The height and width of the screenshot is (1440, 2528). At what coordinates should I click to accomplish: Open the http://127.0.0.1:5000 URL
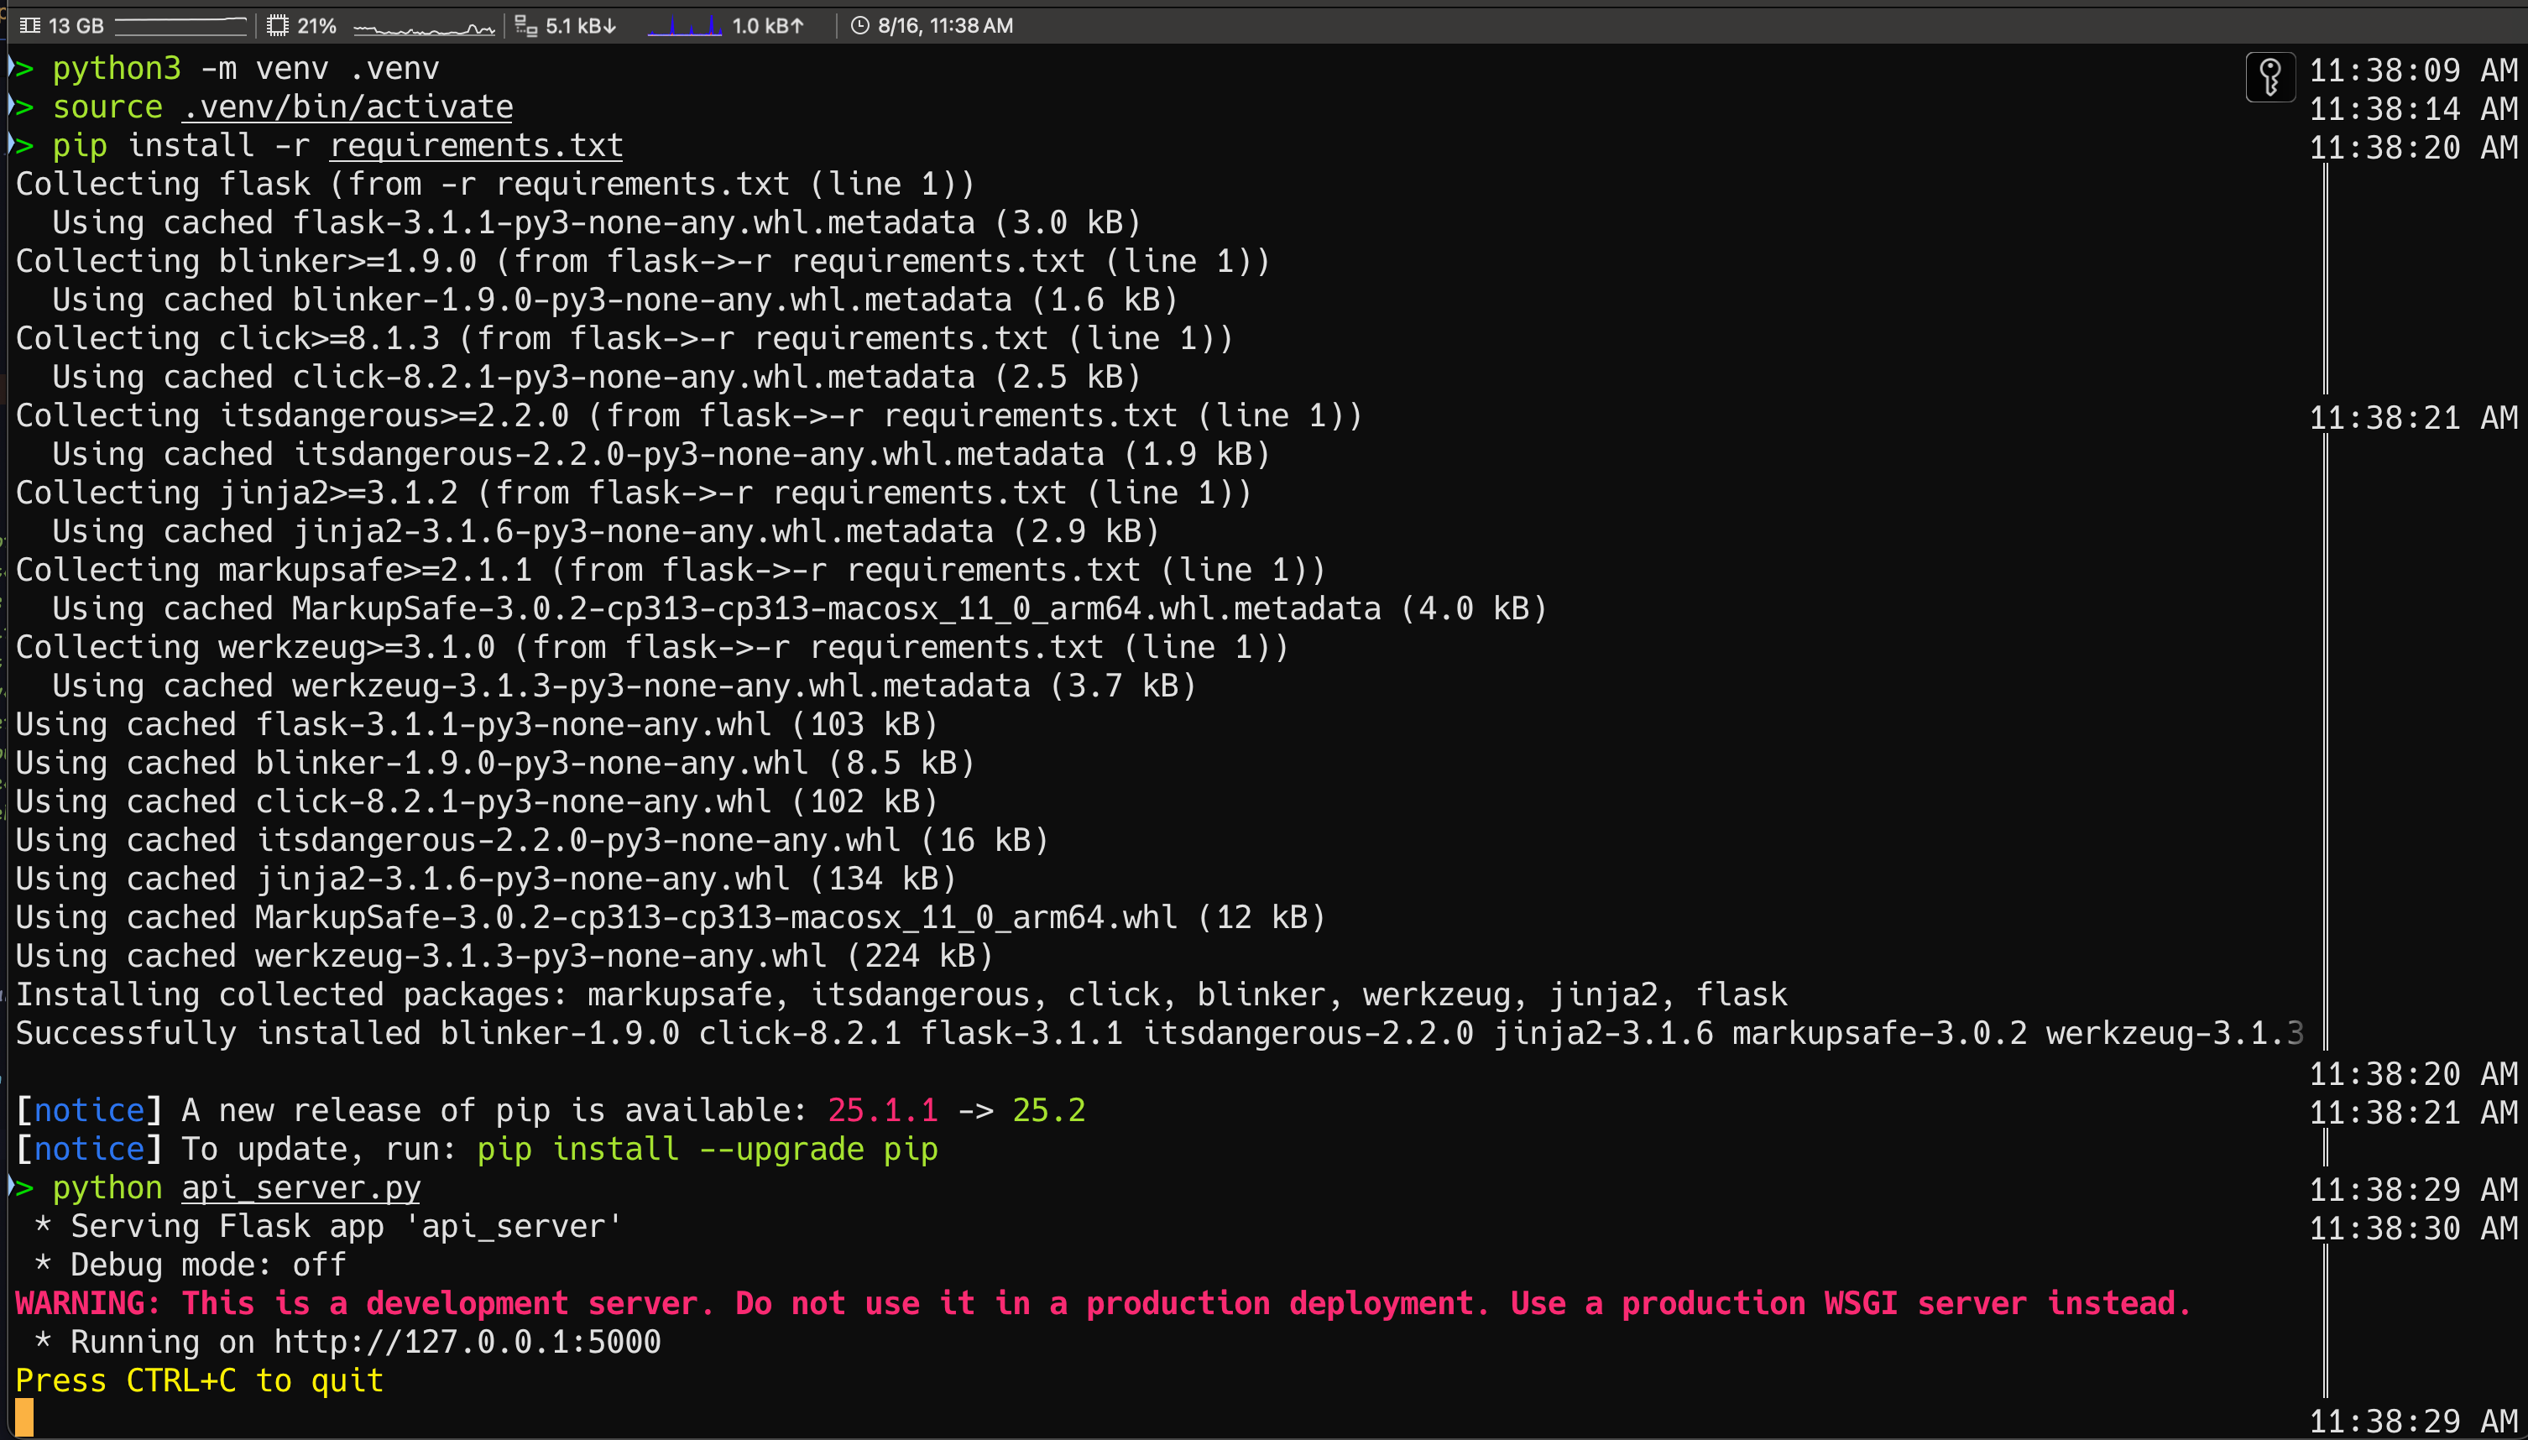467,1342
